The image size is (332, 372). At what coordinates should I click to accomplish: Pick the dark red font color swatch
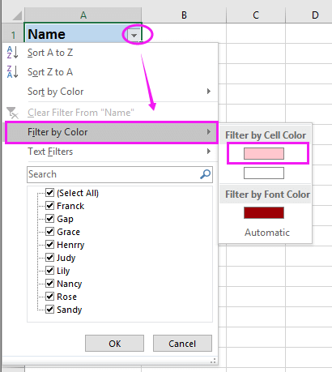pyautogui.click(x=264, y=212)
